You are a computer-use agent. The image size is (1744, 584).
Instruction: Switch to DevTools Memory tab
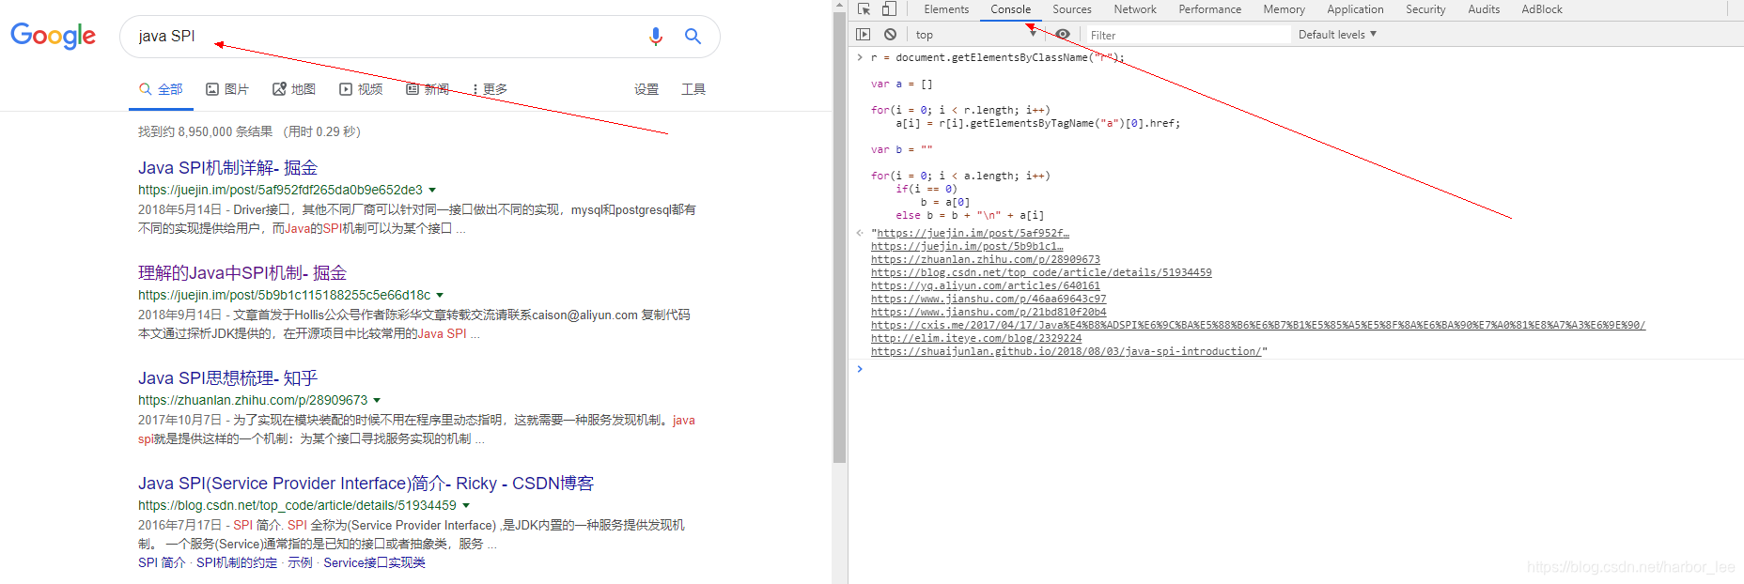click(x=1284, y=9)
